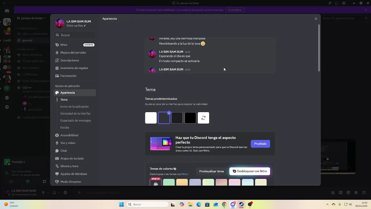Screen dimensions: 371x209
Task: Open Mejora del servidor boost settings
Action: pos(75,53)
